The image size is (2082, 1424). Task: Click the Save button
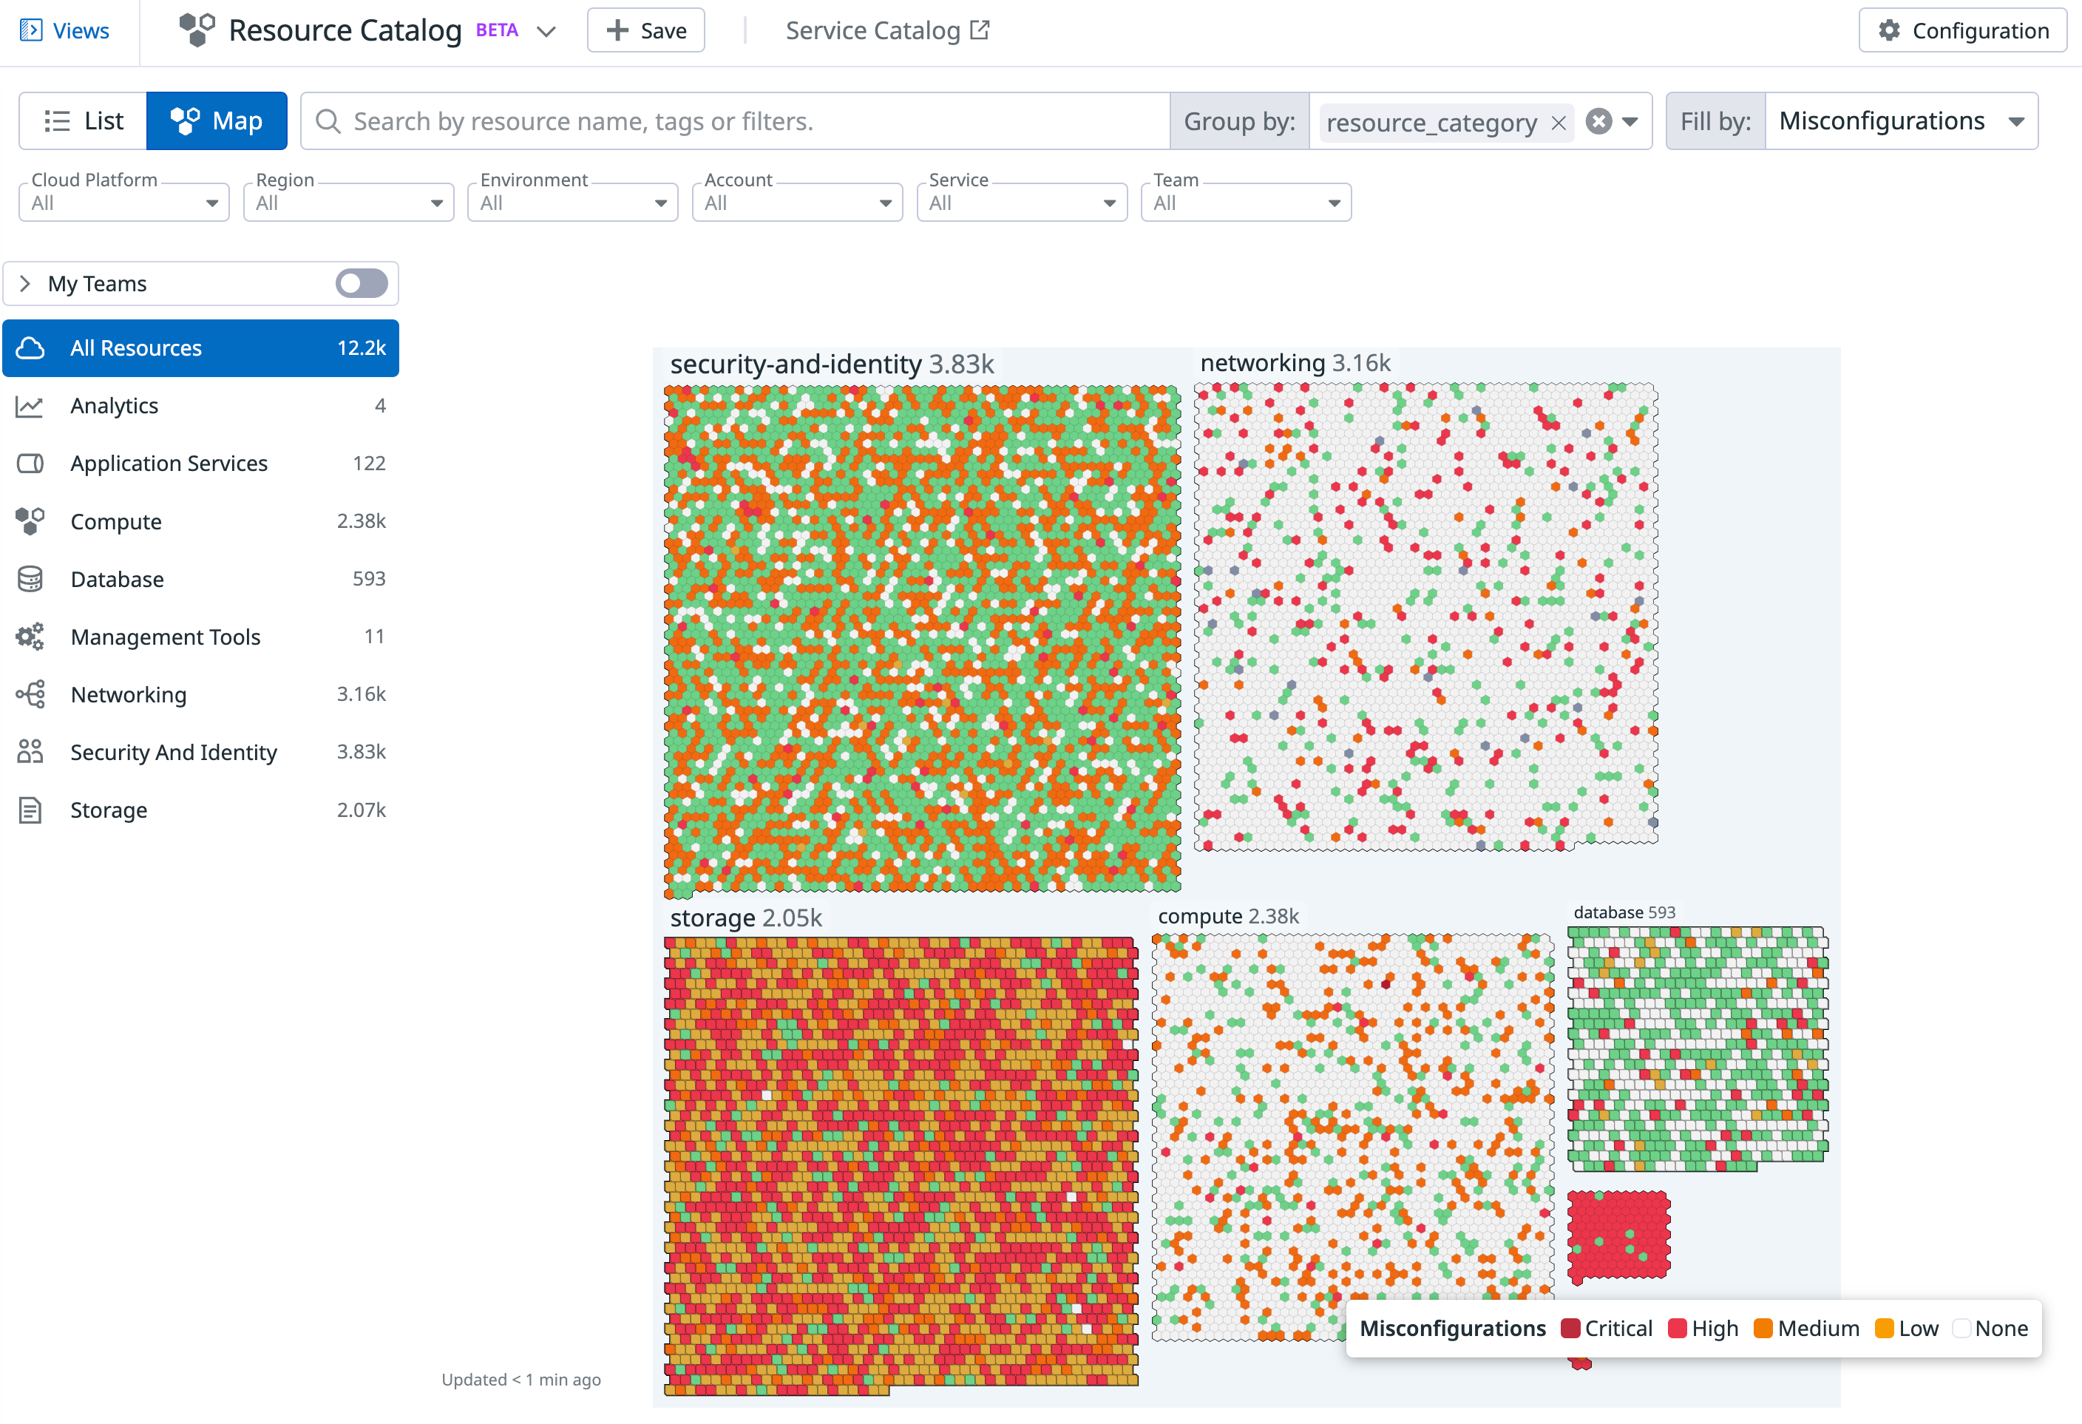click(646, 30)
